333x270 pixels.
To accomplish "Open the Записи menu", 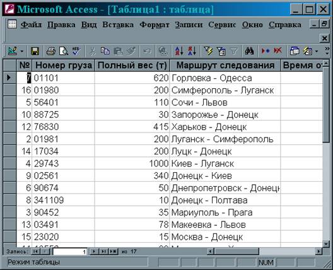I will point(189,25).
